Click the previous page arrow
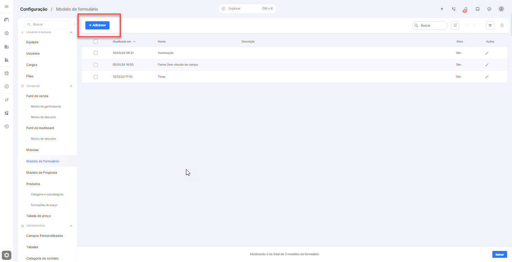The height and width of the screenshot is (262, 512). pos(467,25)
